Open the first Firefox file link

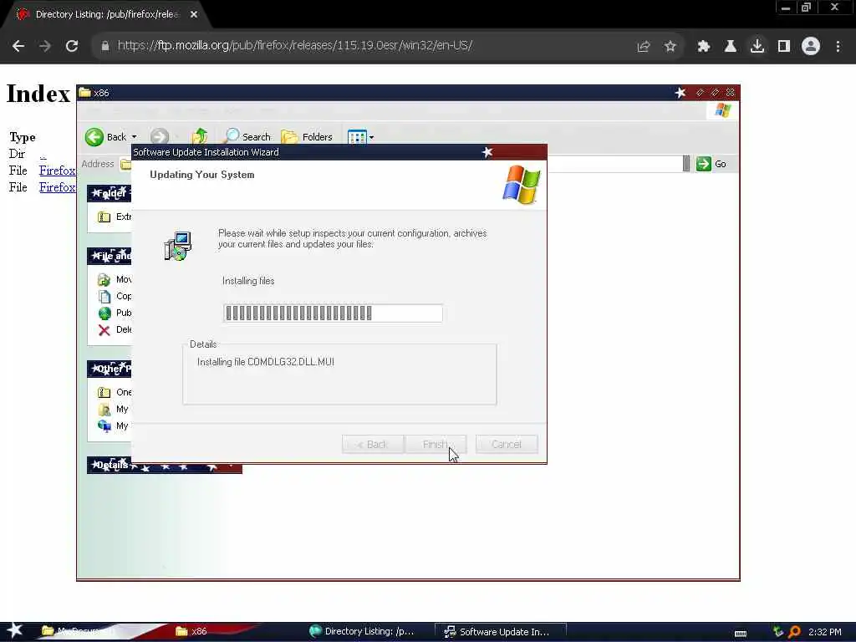pos(58,171)
